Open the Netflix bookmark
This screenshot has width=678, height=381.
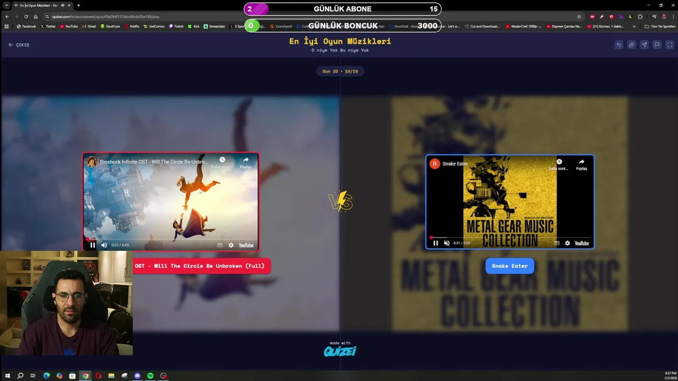click(132, 26)
